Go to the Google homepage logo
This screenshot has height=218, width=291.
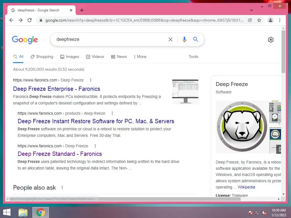pyautogui.click(x=25, y=40)
